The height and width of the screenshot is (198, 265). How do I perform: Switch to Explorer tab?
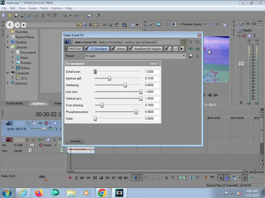pos(39,103)
